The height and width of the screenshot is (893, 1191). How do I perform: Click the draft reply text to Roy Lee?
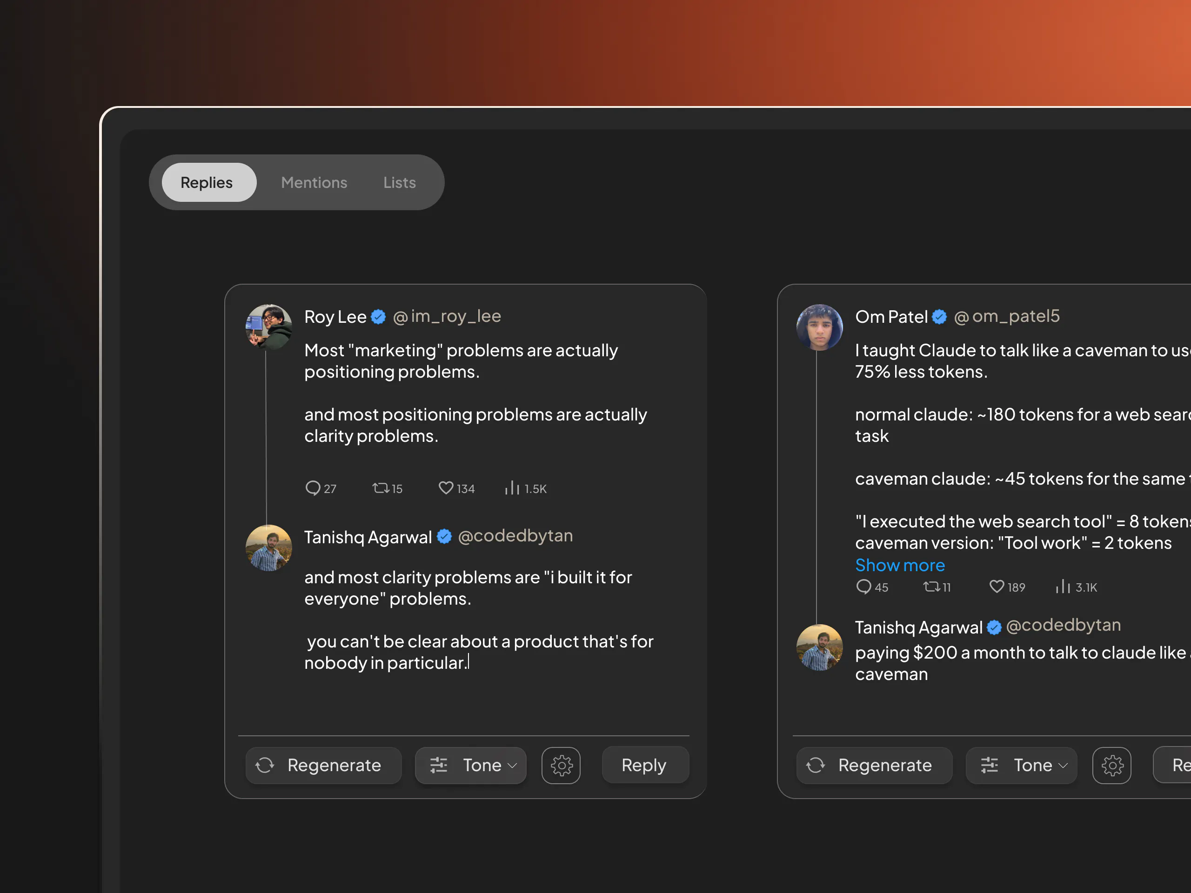click(x=479, y=620)
